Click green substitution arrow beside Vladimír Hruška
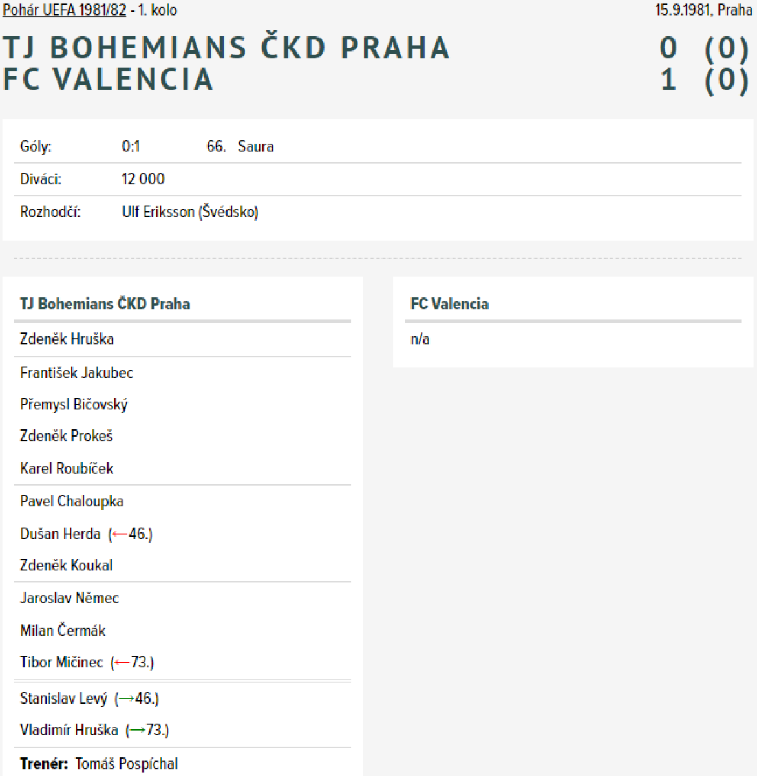Viewport: 757px width, 776px height. 137,731
